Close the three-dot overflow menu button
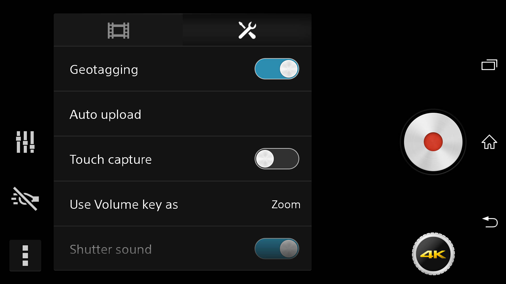Image resolution: width=506 pixels, height=284 pixels. pyautogui.click(x=25, y=256)
